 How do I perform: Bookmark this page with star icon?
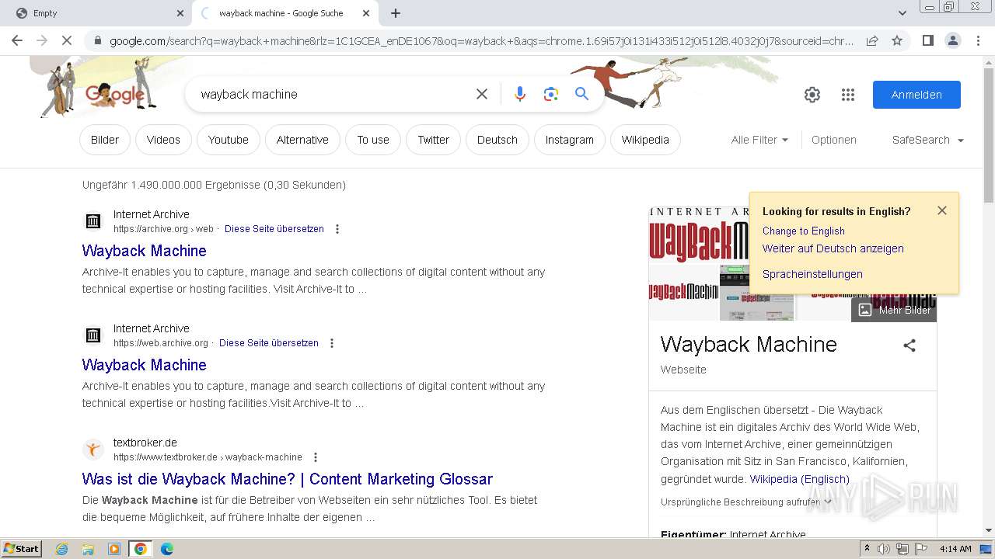pyautogui.click(x=897, y=40)
